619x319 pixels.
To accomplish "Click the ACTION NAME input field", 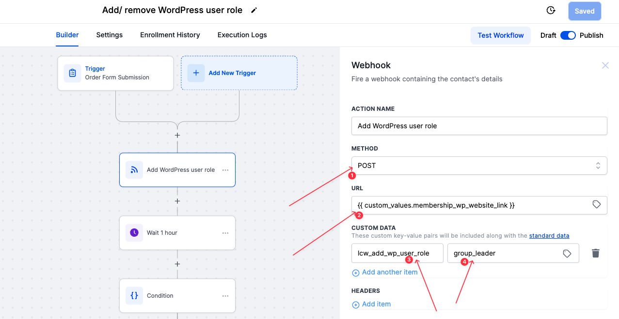I will coord(479,125).
